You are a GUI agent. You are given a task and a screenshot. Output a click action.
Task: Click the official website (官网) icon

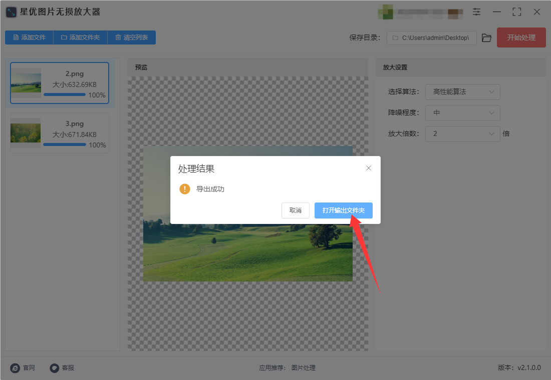tap(15, 367)
